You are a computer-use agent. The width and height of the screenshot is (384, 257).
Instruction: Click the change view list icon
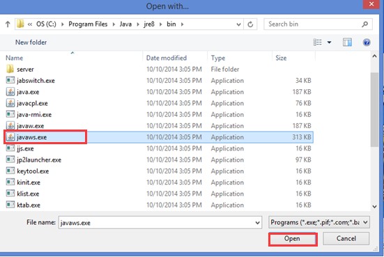tap(317, 42)
